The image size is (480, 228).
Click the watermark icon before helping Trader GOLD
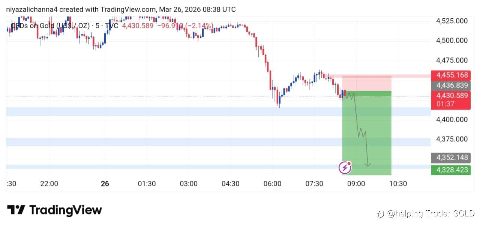pos(381,214)
